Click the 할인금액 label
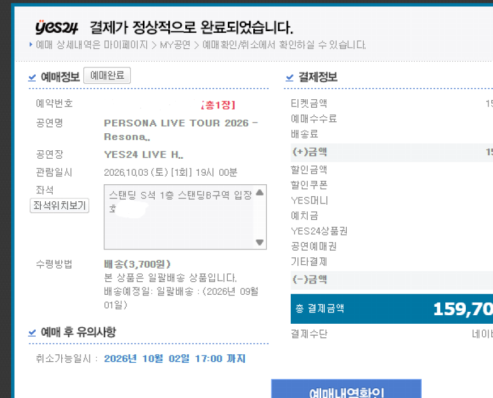This screenshot has width=493, height=398. point(309,170)
